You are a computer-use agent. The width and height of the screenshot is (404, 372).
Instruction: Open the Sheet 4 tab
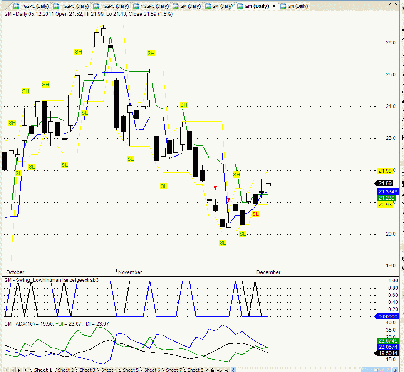(109, 370)
